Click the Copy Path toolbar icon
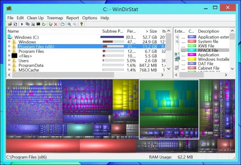 [28, 24]
